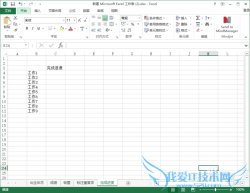The image size is (250, 193).
Task: Click the zoom out minus button
Action: 200,190
